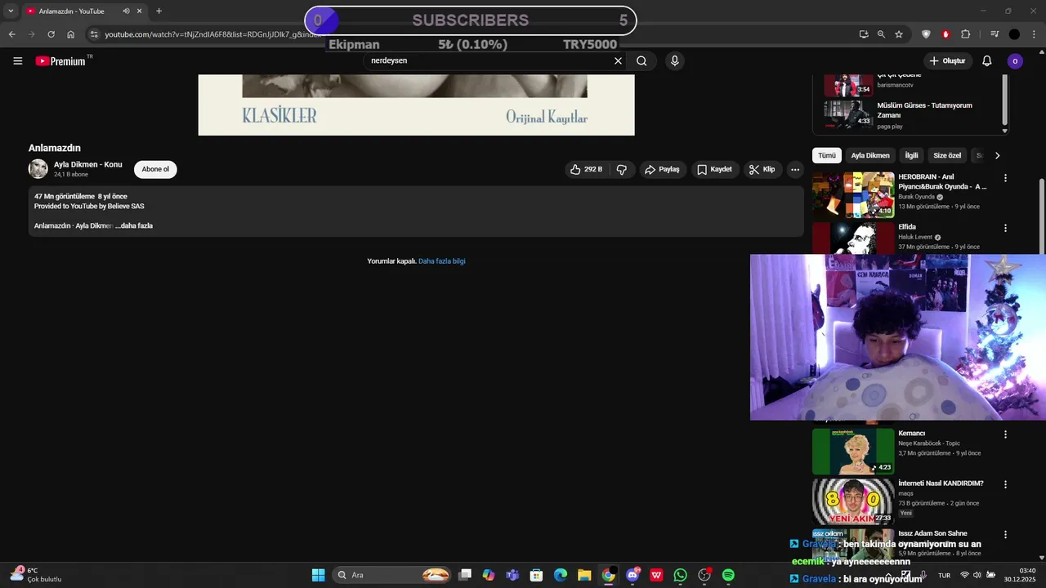Start voice search with the microphone icon
Viewport: 1046px width, 588px height.
[x=674, y=60]
